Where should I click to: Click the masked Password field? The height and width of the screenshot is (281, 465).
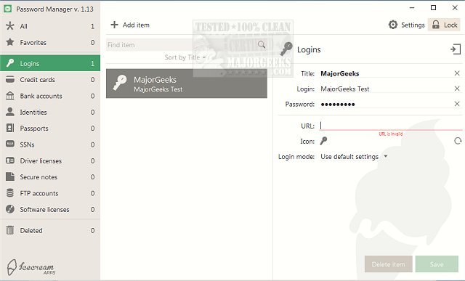[386, 104]
